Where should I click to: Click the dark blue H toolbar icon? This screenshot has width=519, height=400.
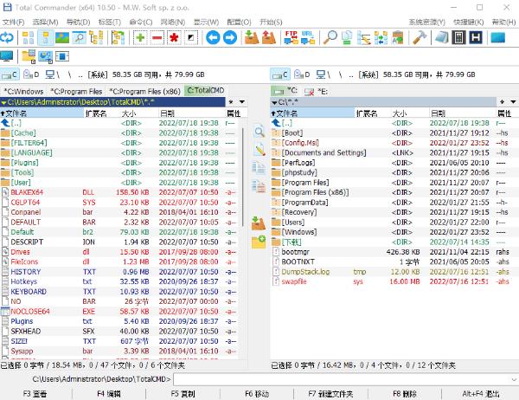click(476, 37)
